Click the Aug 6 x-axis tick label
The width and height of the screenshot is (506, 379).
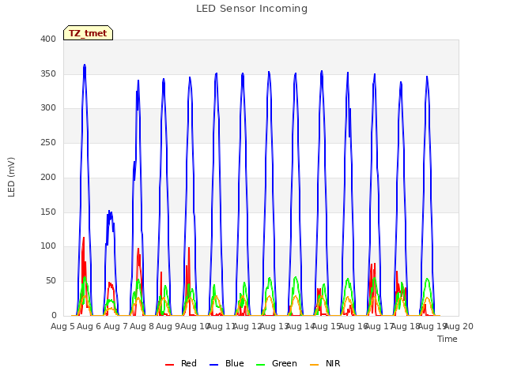[89, 326]
